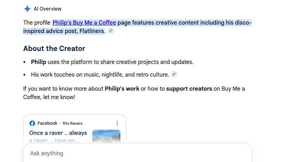The image size is (284, 162).
Task: Click the AI Overview sparkle icon
Action: click(x=27, y=9)
